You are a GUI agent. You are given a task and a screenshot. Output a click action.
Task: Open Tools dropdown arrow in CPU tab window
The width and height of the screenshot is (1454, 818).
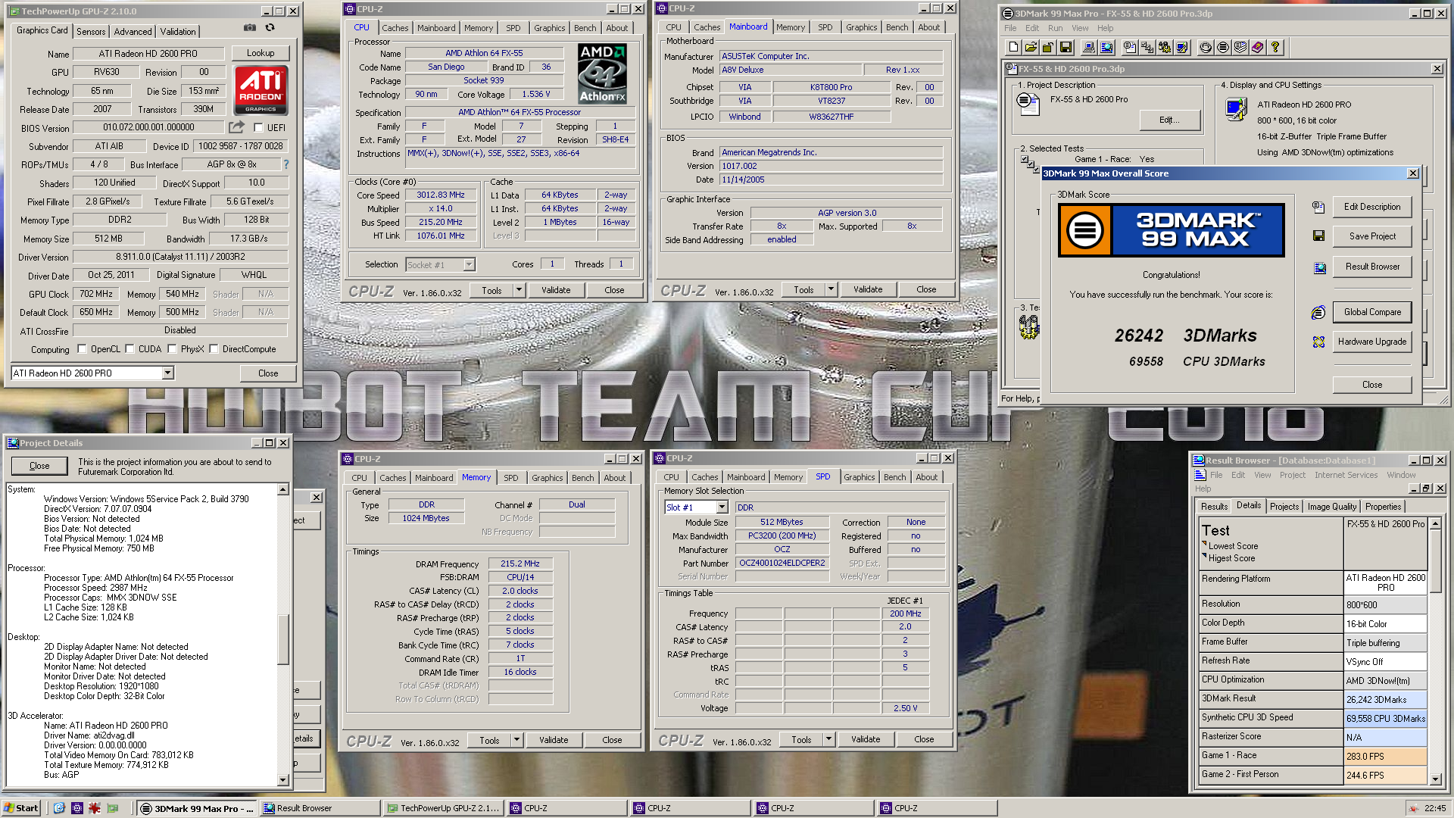tap(519, 290)
